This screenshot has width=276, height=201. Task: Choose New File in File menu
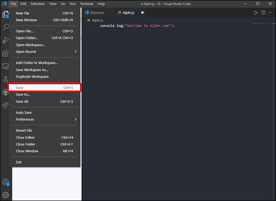tap(45, 13)
